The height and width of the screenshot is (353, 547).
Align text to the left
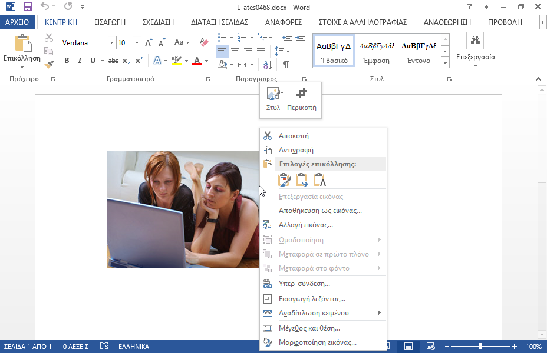pos(222,51)
